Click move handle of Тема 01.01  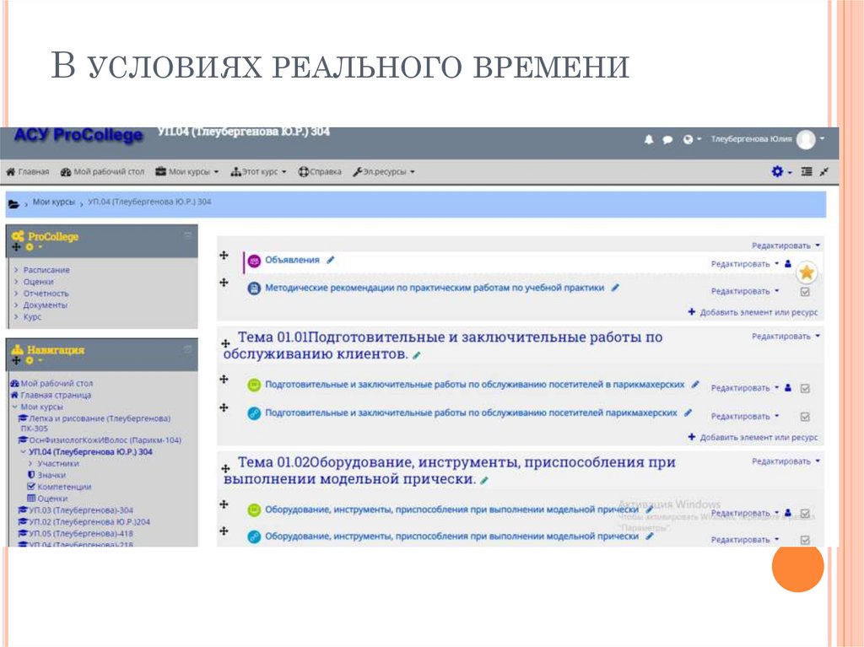click(225, 343)
